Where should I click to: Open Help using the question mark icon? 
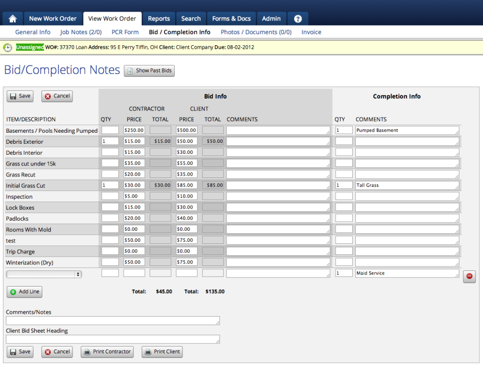pos(297,18)
